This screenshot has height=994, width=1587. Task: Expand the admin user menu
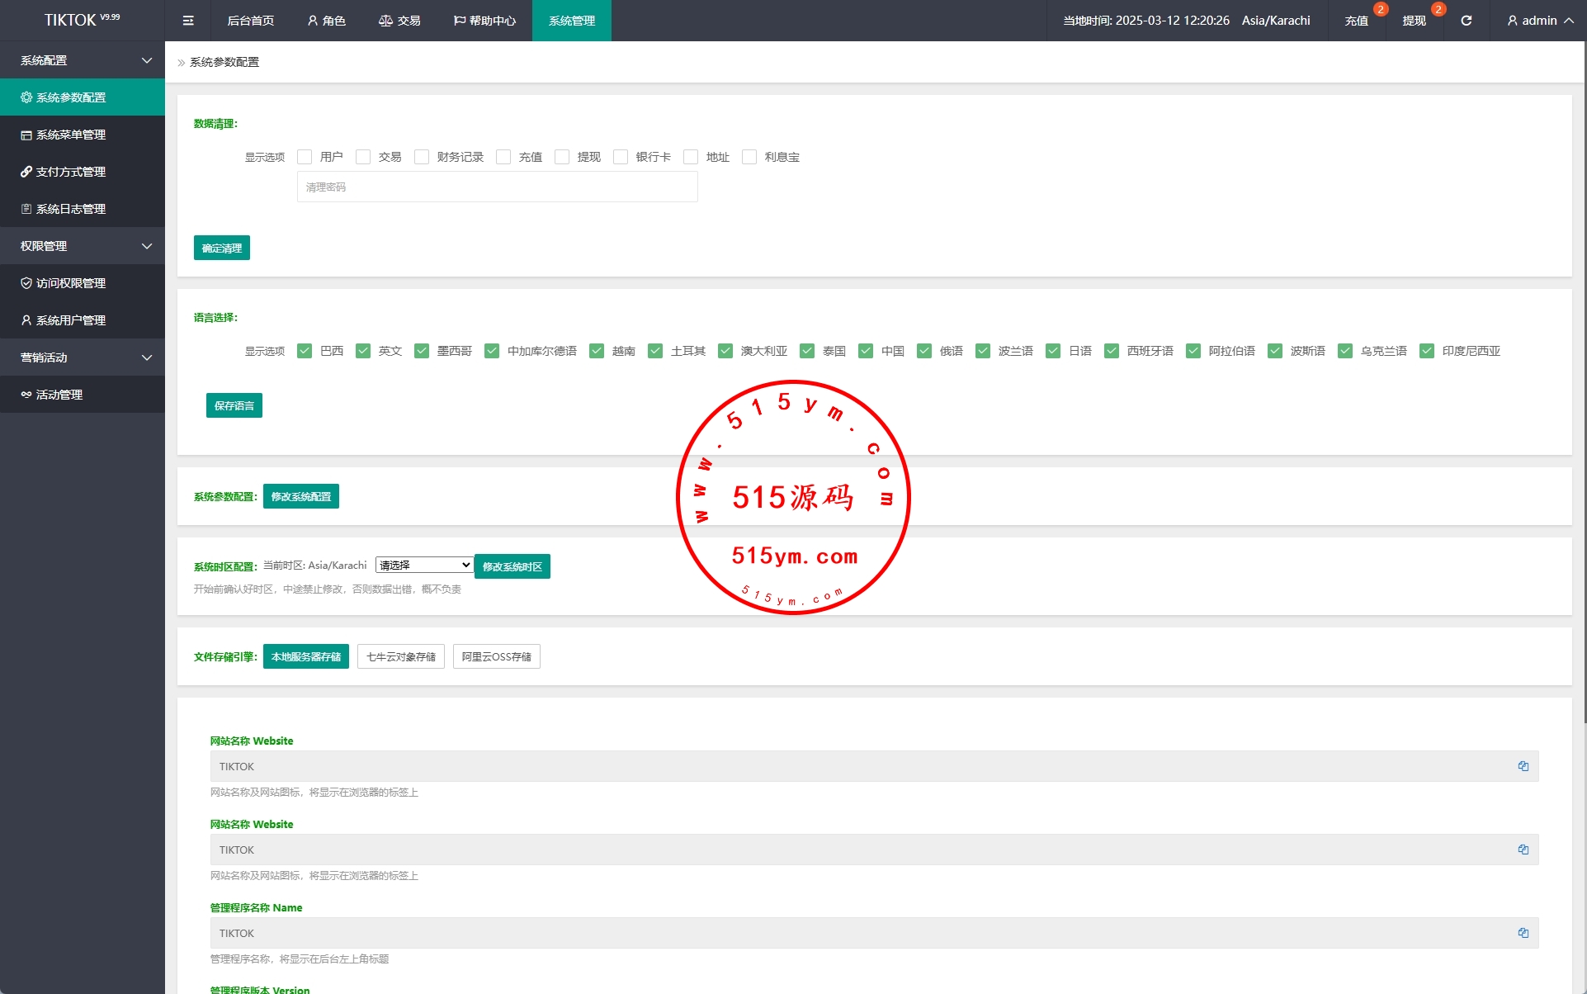[x=1540, y=21]
